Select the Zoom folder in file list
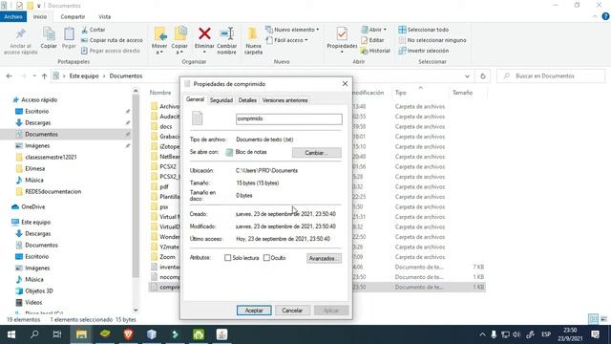Image resolution: width=611 pixels, height=344 pixels. click(x=167, y=257)
